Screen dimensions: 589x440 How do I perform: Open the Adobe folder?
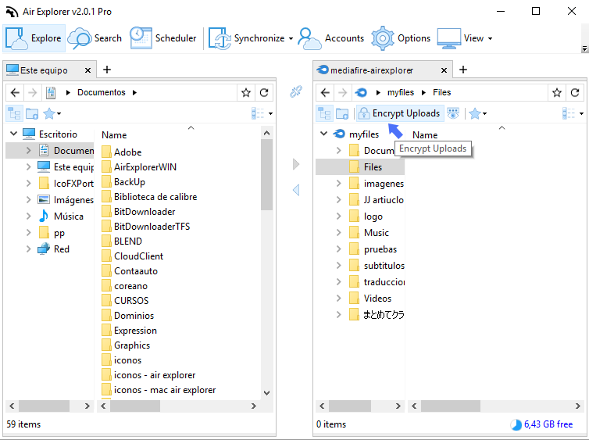click(x=127, y=152)
